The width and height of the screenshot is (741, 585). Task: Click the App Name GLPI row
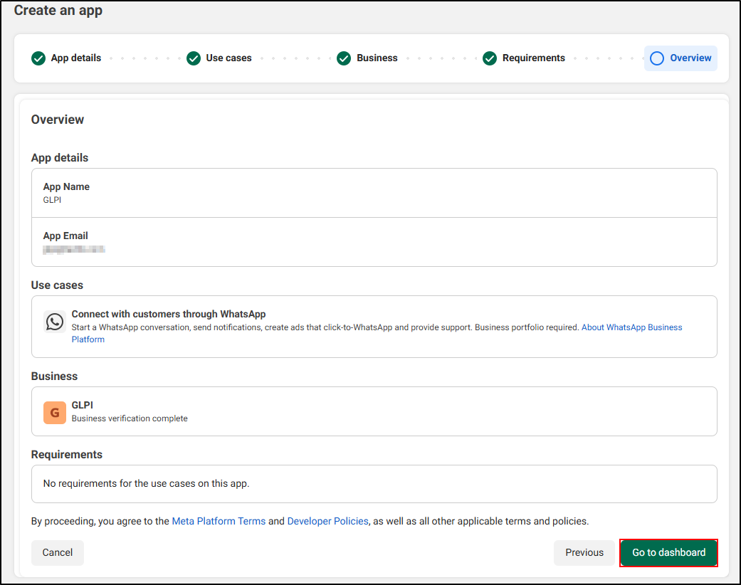[x=374, y=193]
